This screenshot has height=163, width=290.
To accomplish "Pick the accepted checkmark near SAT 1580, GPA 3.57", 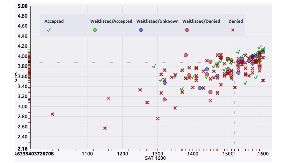I will [x=256, y=78].
